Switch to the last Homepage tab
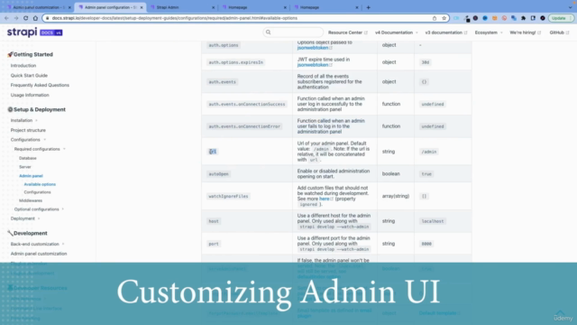Viewport: 577px width, 325px height. point(326,7)
